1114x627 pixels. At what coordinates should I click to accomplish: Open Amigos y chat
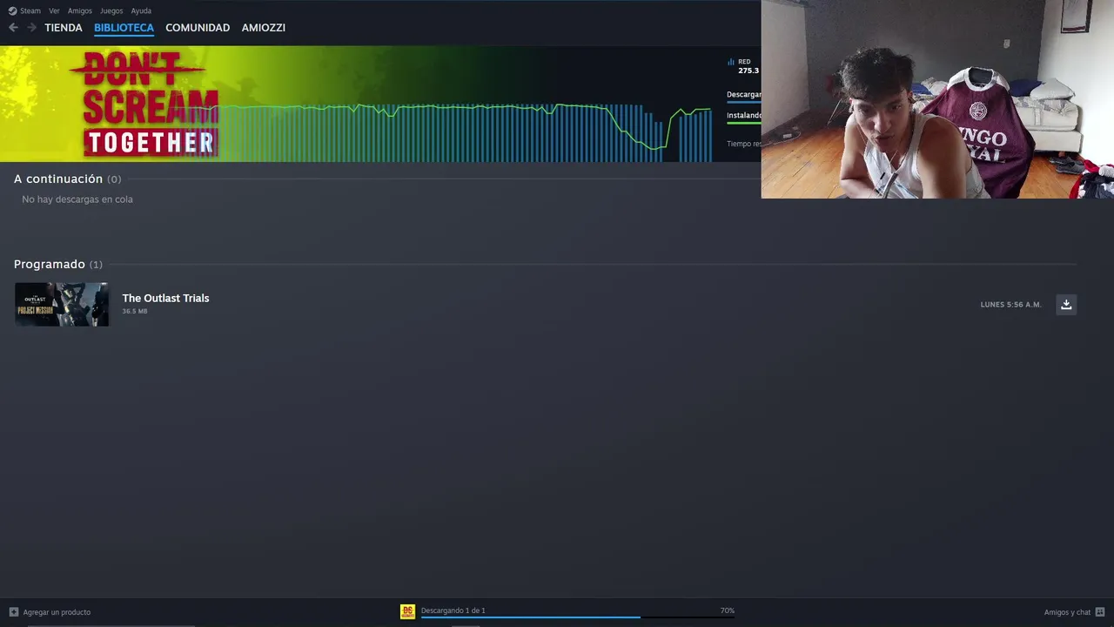click(x=1067, y=612)
